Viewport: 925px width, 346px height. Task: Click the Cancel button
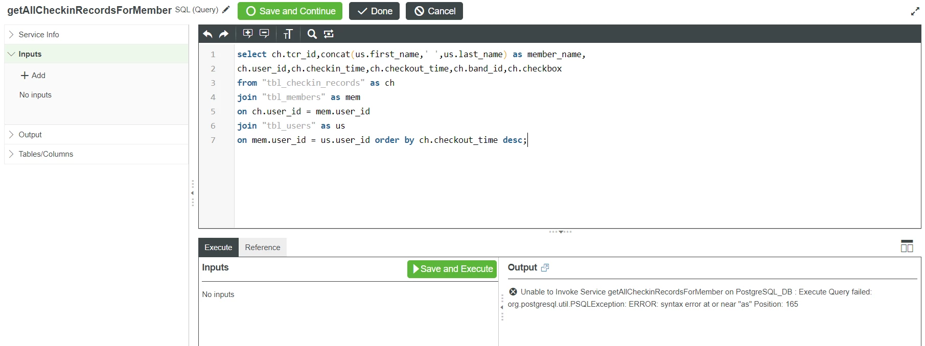(x=434, y=11)
